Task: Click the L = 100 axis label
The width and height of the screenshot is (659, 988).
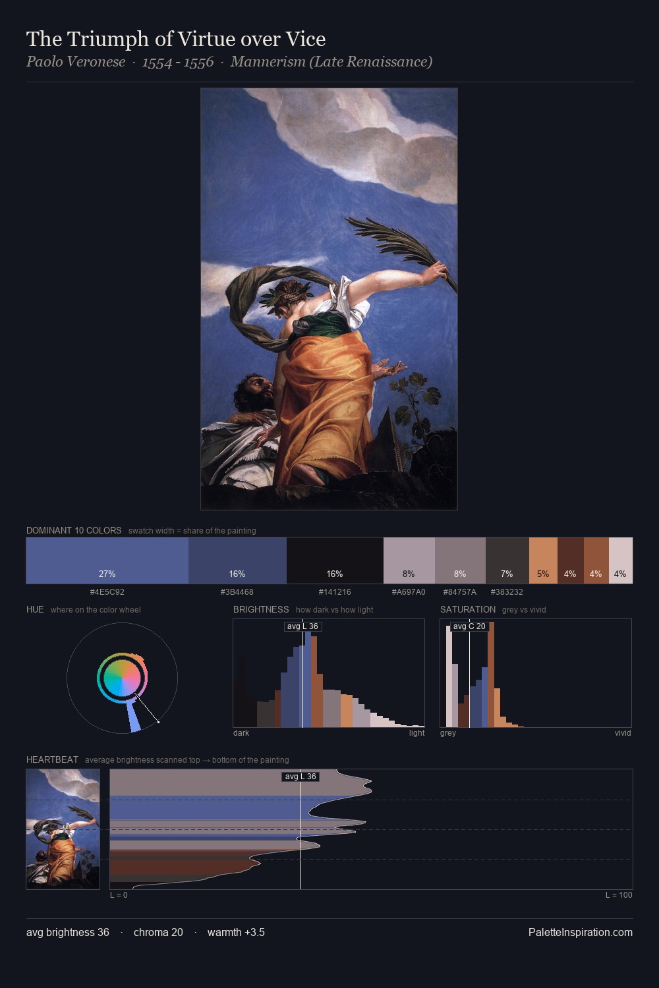Action: click(619, 895)
